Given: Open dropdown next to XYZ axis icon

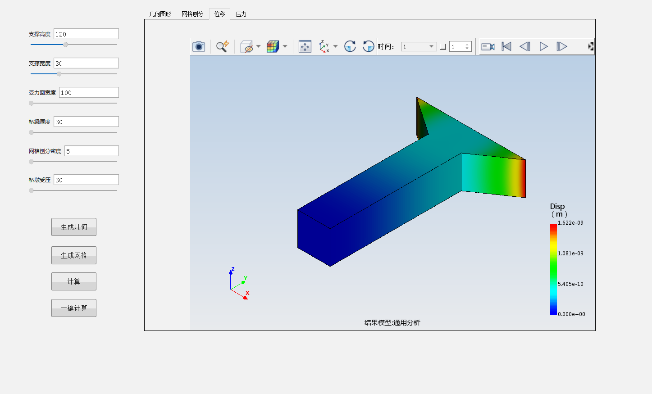Looking at the screenshot, I should pos(335,46).
